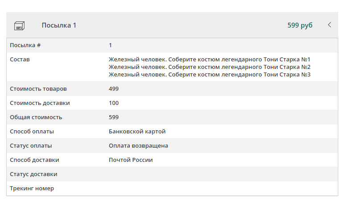Click the Посылка 1 header title

pyautogui.click(x=59, y=25)
